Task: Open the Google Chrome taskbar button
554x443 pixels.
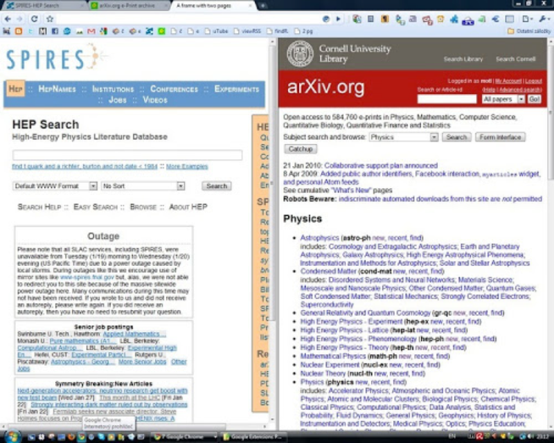Action: [x=185, y=437]
